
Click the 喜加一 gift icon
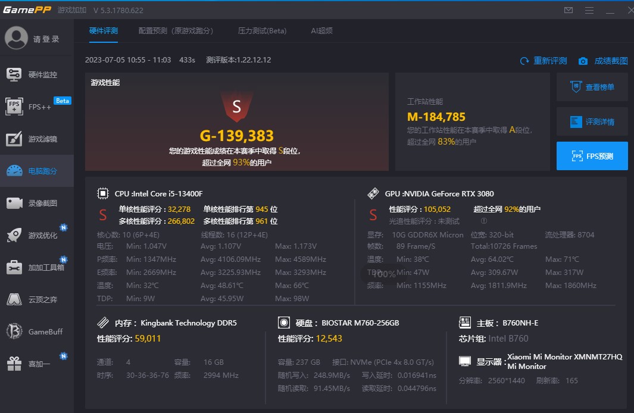14,364
